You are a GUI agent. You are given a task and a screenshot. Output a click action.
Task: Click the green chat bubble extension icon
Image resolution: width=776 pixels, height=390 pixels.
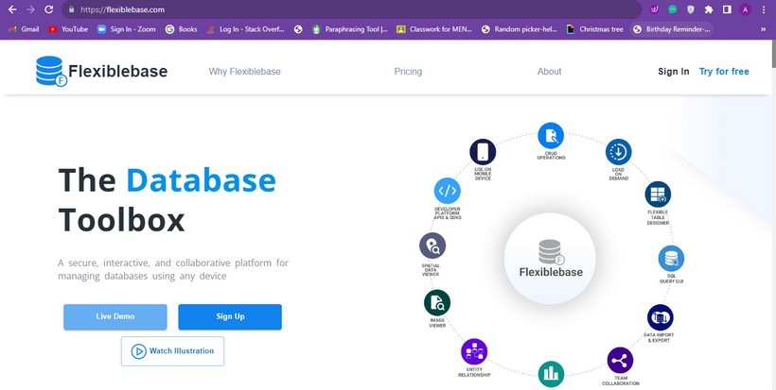tap(672, 9)
